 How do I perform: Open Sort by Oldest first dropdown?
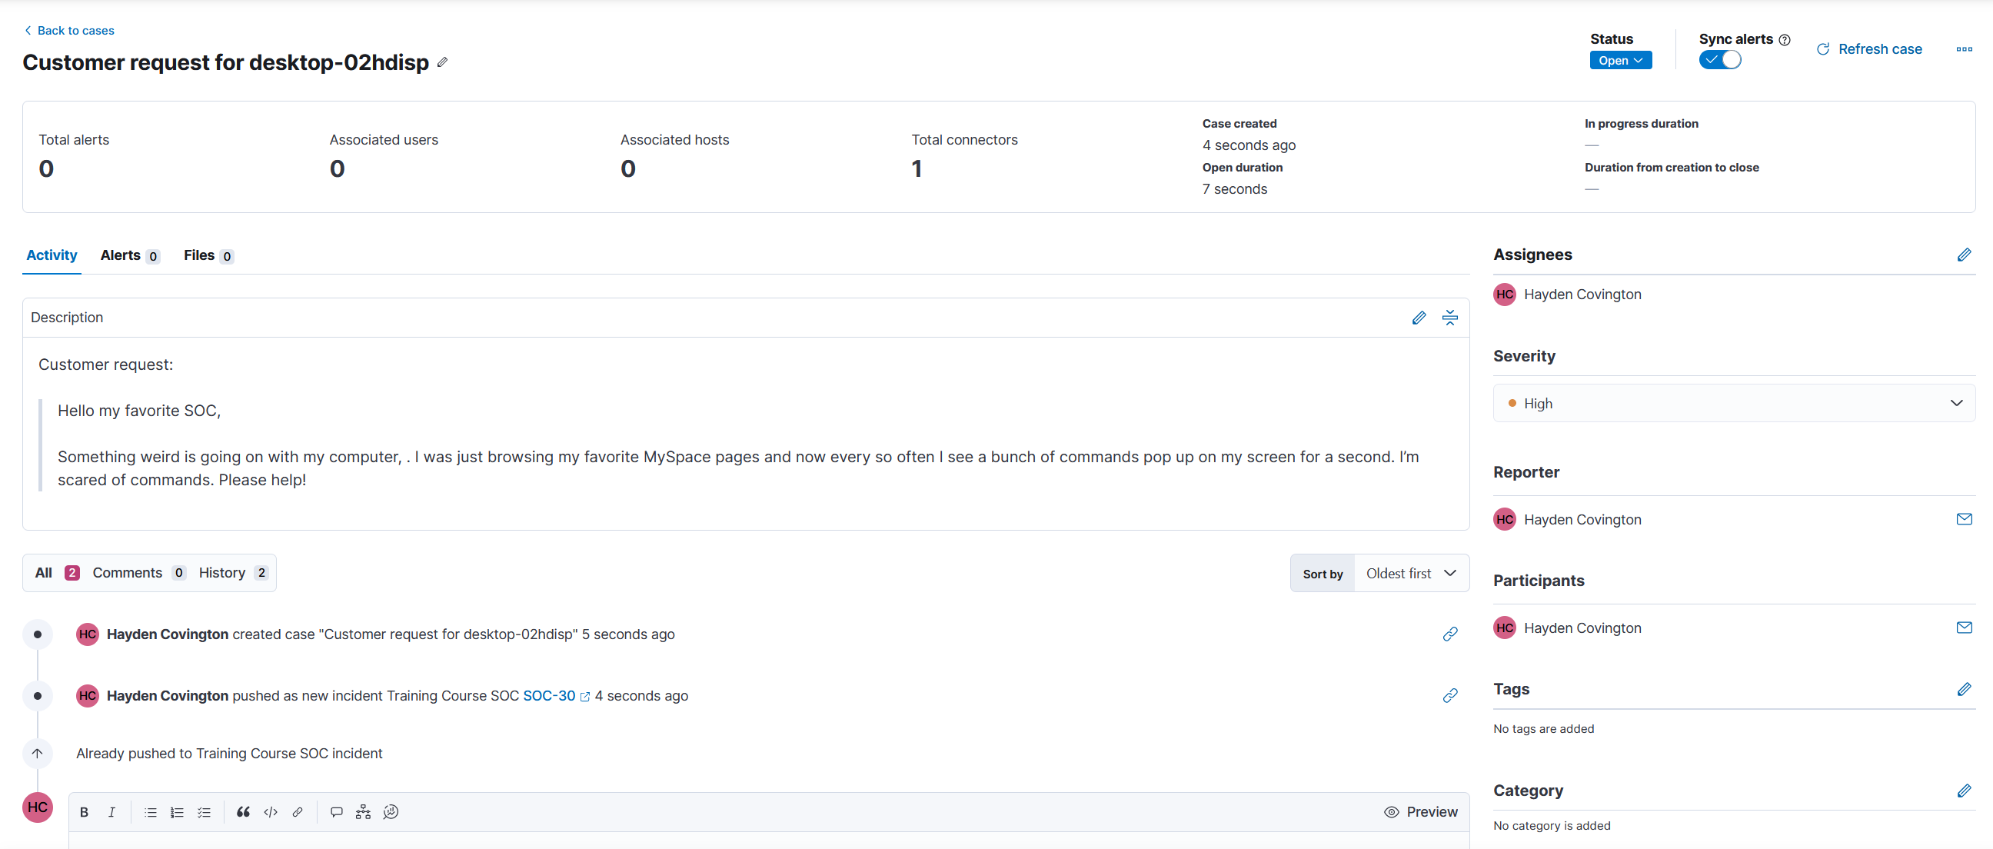(x=1409, y=574)
